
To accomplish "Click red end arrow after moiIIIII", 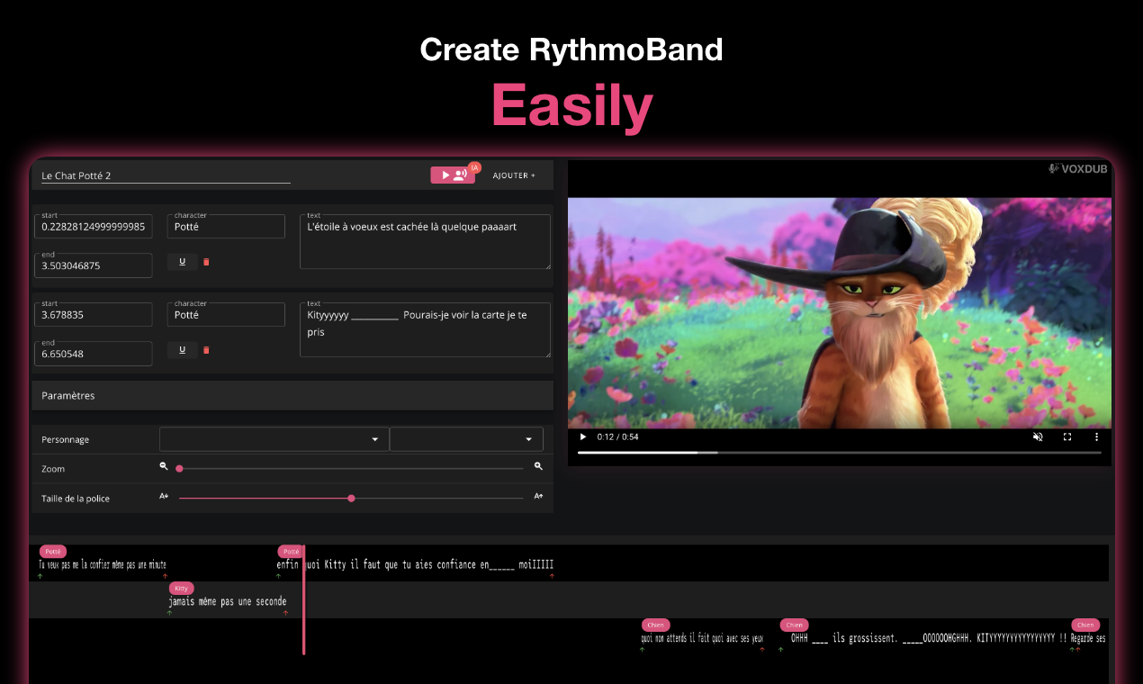I will coord(552,575).
